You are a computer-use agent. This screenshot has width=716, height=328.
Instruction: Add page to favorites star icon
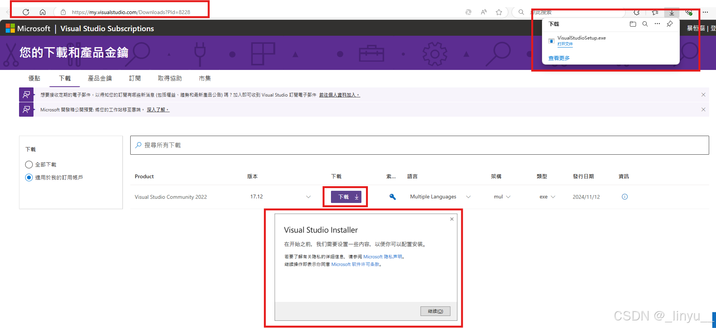[x=499, y=12]
